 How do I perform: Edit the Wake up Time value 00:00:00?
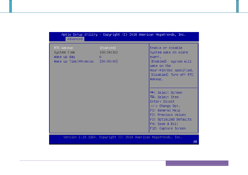(x=109, y=61)
